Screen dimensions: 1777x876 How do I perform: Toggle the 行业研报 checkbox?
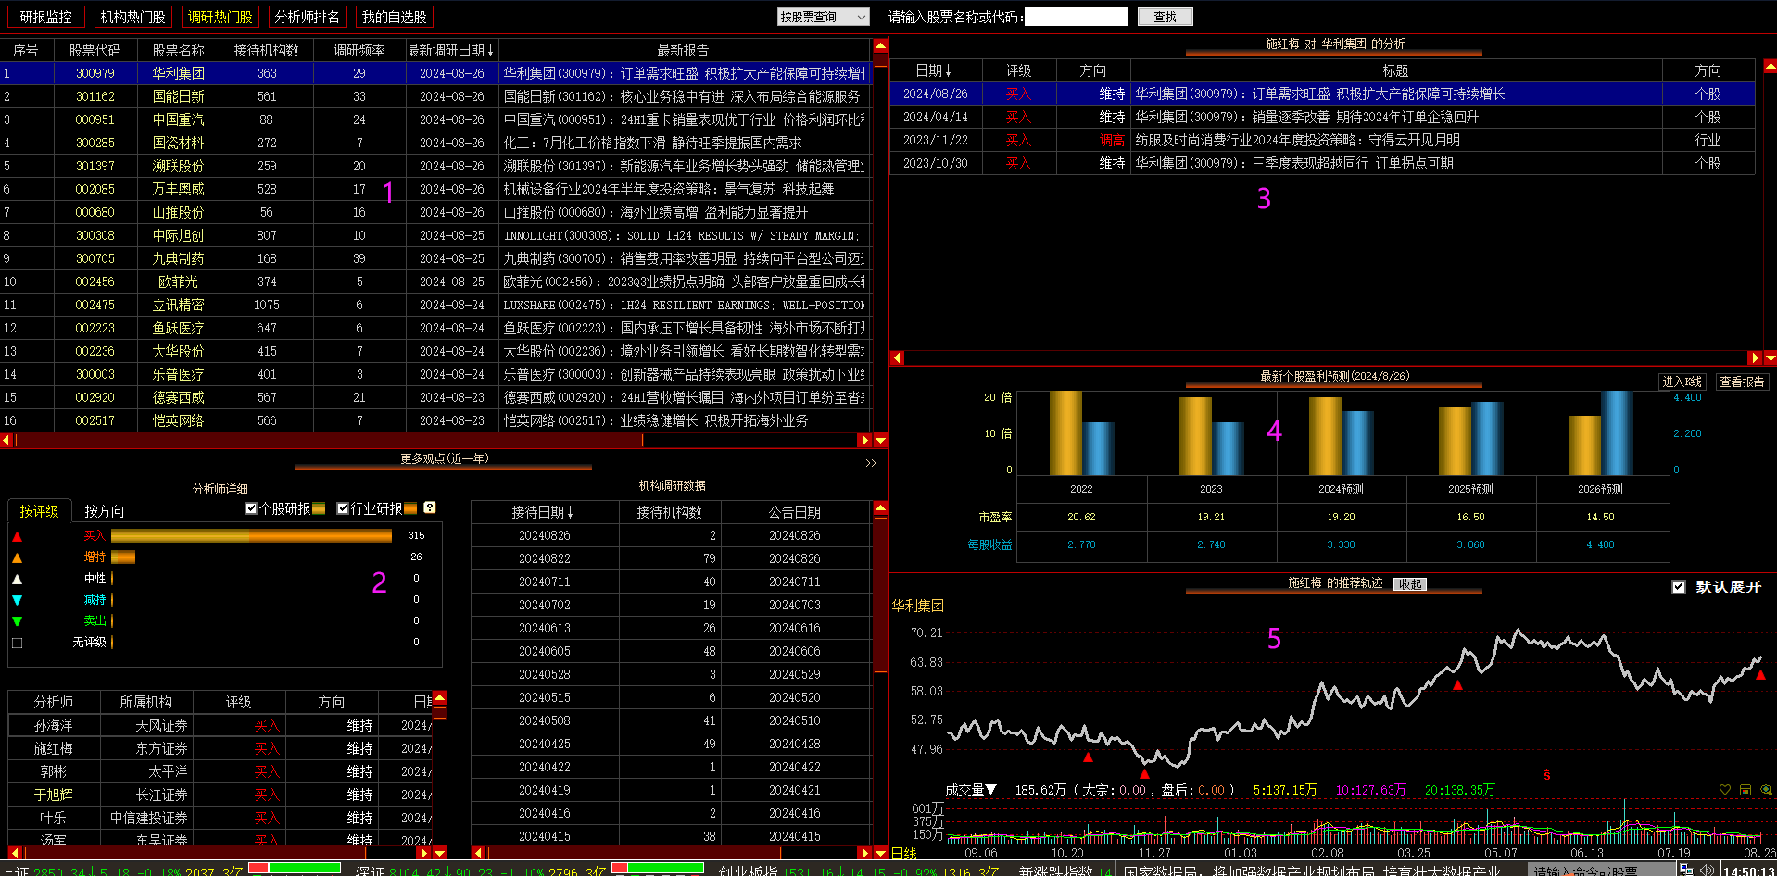click(x=343, y=508)
